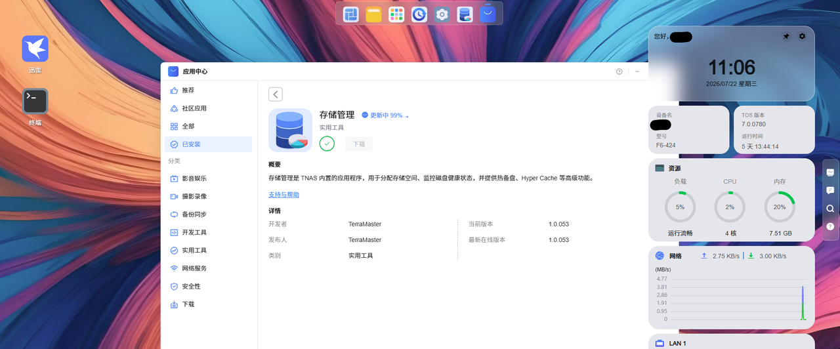
Task: Click the TOS version 7.0.0780 text
Action: tap(753, 124)
